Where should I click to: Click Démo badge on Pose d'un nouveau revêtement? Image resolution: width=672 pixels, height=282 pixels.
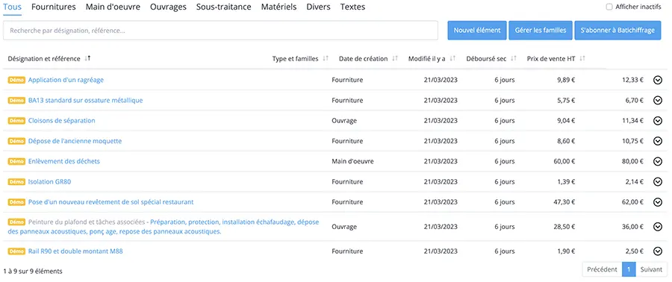coord(16,202)
